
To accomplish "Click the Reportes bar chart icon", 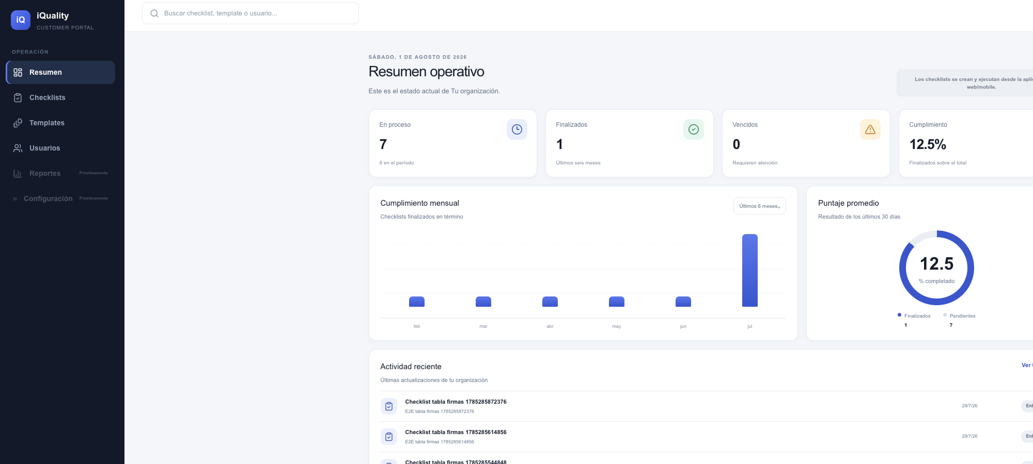I will [x=18, y=174].
